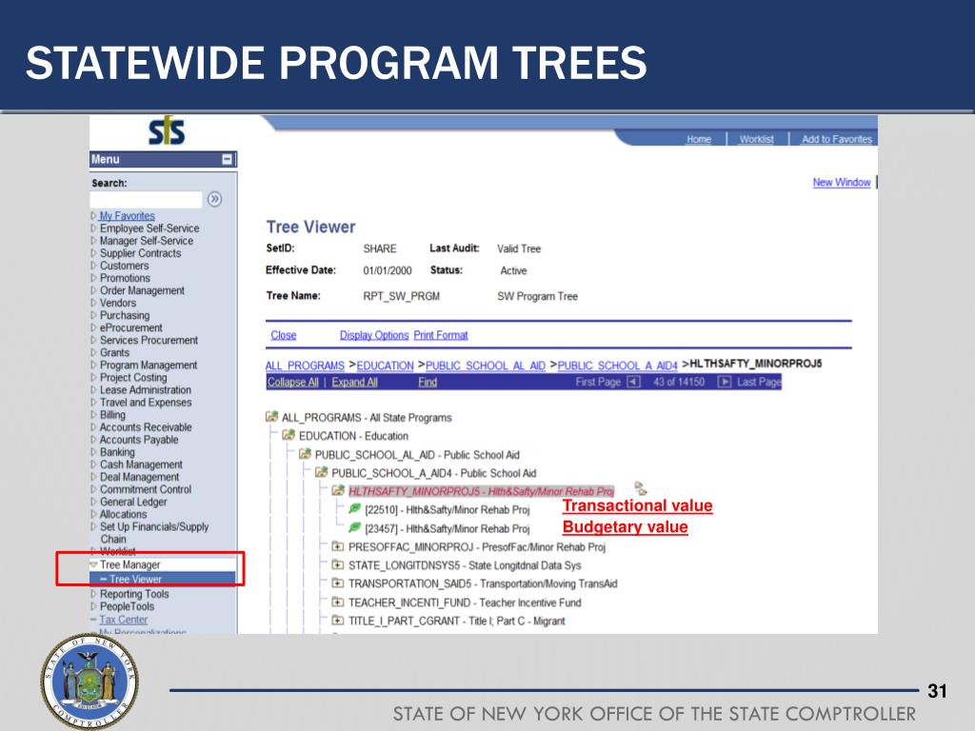Select the [23457] Hlth&Safty/Minor Rehab Proj leaf
Viewport: 975px width, 731px height.
448,528
